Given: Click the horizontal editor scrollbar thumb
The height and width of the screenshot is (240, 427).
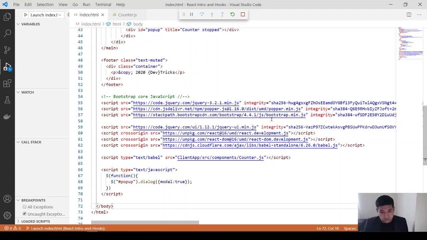Looking at the screenshot, I should tap(145, 223).
